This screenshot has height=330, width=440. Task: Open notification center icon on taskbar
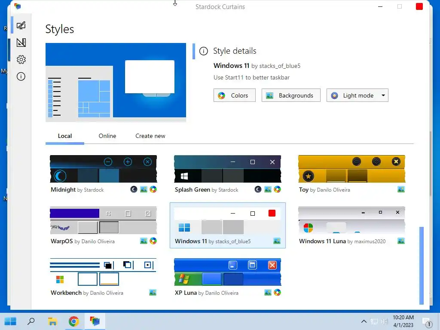427,322
